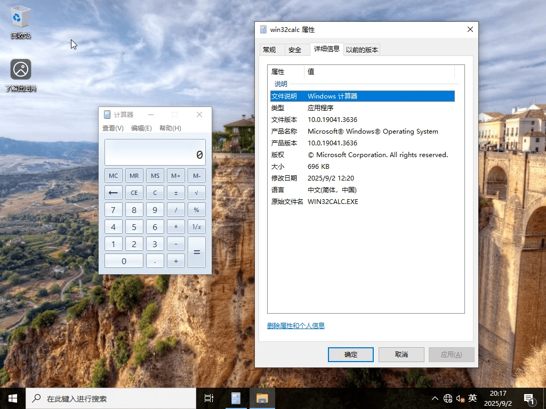
Task: Switch to the 安全 tab
Action: click(x=295, y=49)
